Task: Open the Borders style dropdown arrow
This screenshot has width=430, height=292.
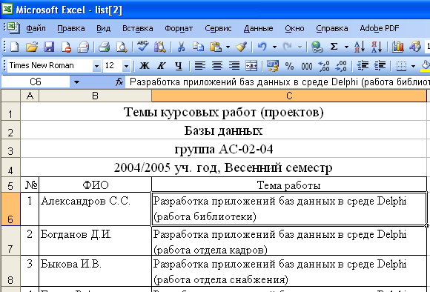Action: tap(413, 66)
